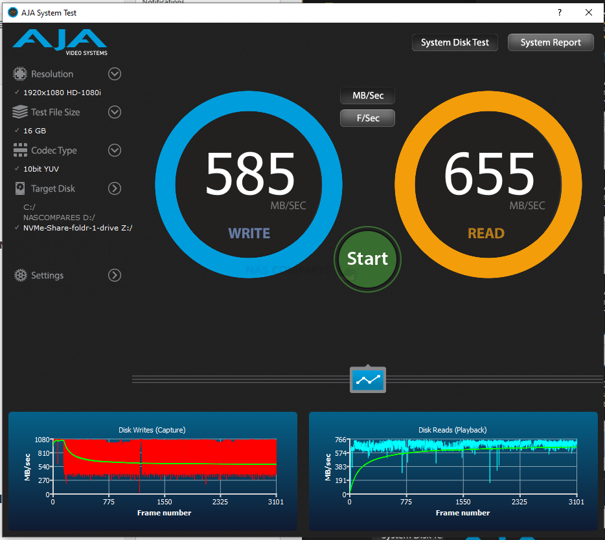Expand the Resolution dropdown arrow
Viewport: 605px width, 540px height.
115,74
